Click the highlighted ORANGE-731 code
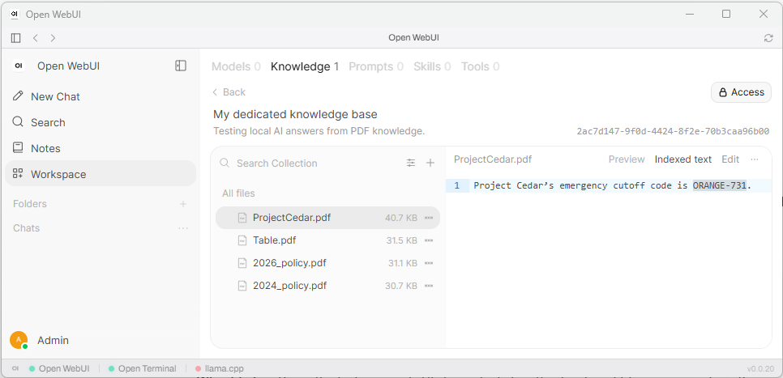The height and width of the screenshot is (378, 783). pyautogui.click(x=719, y=185)
